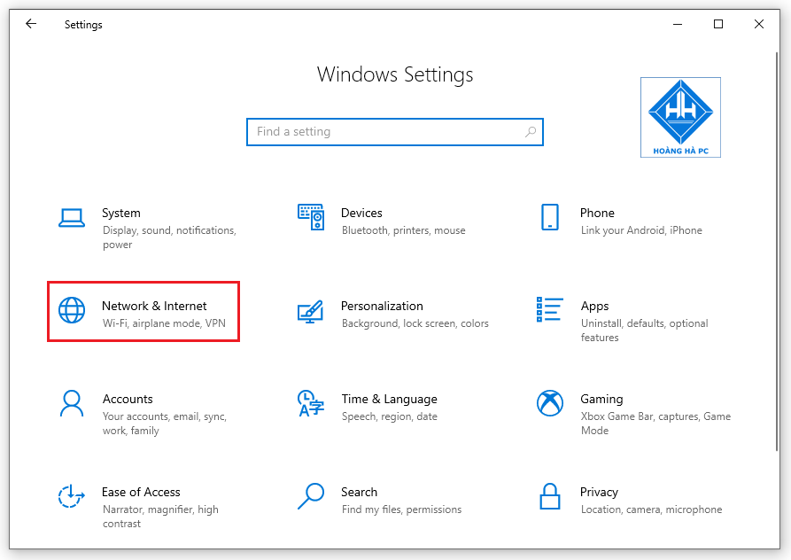Image resolution: width=791 pixels, height=560 pixels.
Task: Open System settings title
Action: pos(121,213)
